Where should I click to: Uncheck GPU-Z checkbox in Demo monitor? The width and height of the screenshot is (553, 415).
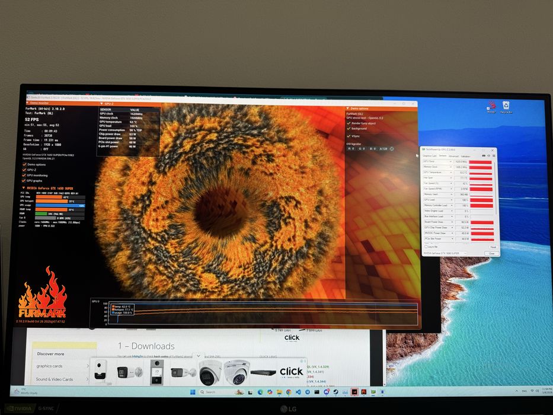[x=24, y=170]
